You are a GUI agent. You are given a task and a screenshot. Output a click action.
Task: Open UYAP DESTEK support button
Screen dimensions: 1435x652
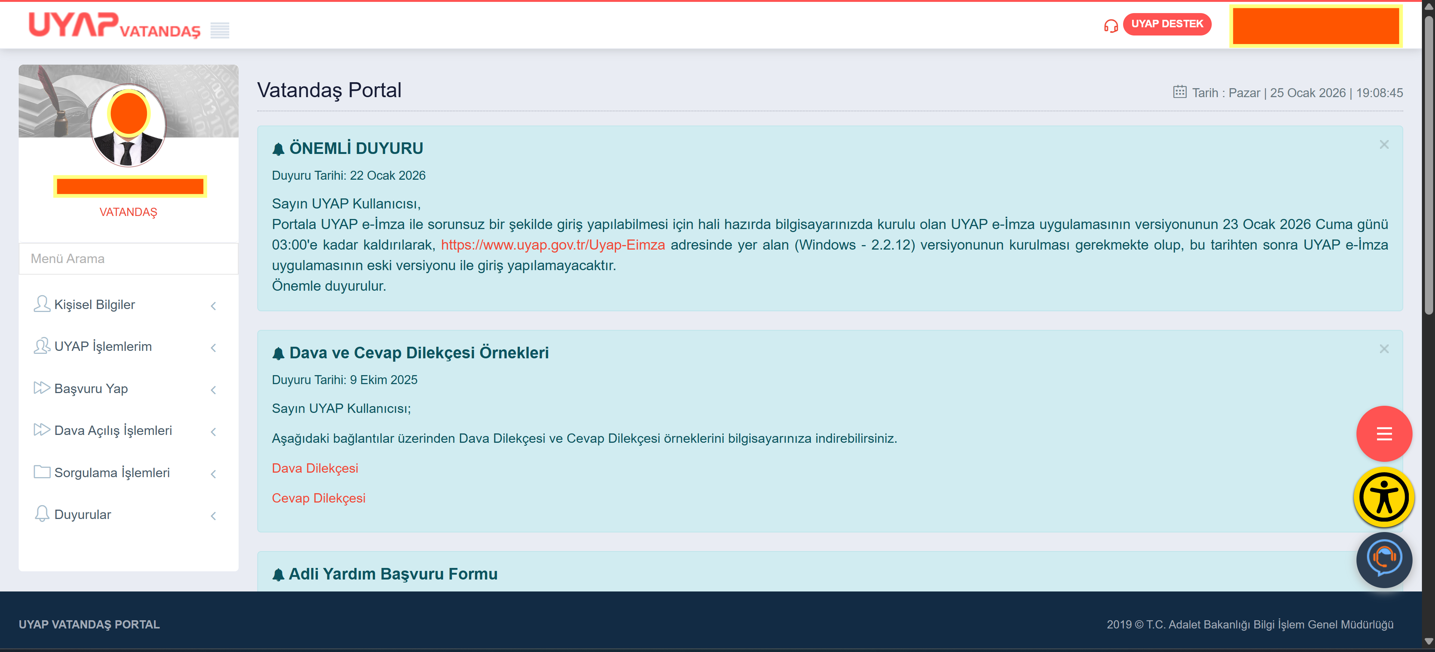click(1166, 24)
